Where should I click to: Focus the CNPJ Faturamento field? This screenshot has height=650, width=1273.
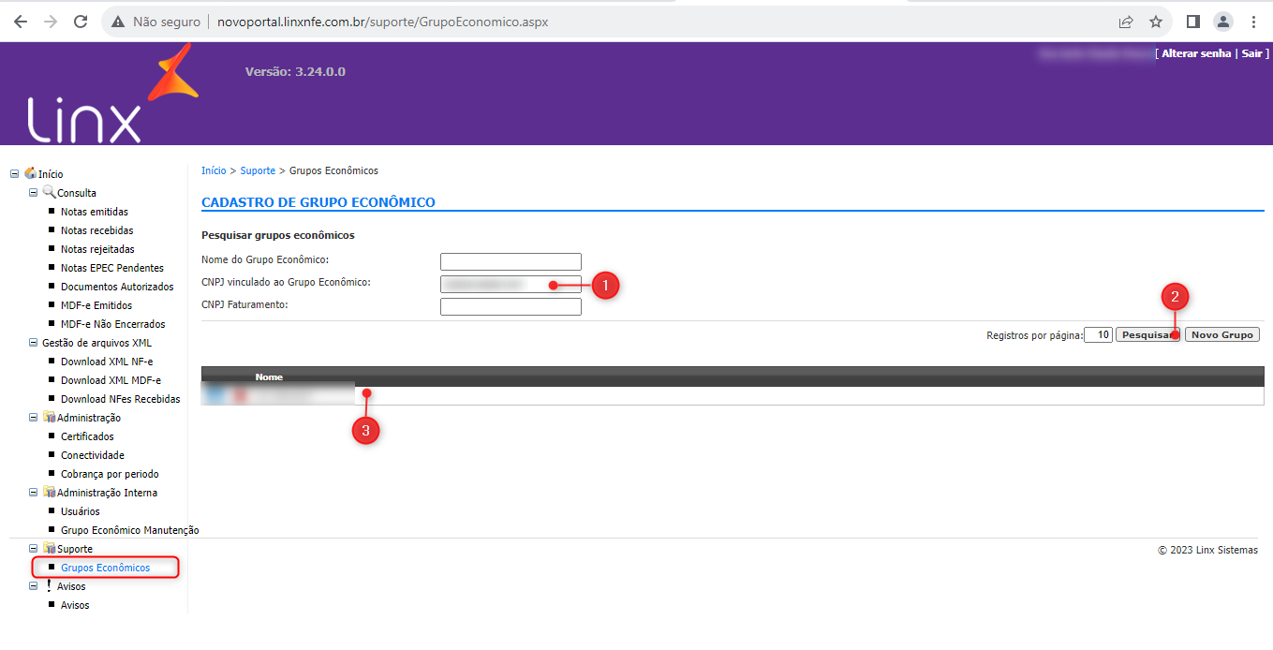click(x=511, y=306)
